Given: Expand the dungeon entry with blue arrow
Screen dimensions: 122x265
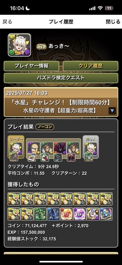Looking at the screenshot, I should [112, 111].
